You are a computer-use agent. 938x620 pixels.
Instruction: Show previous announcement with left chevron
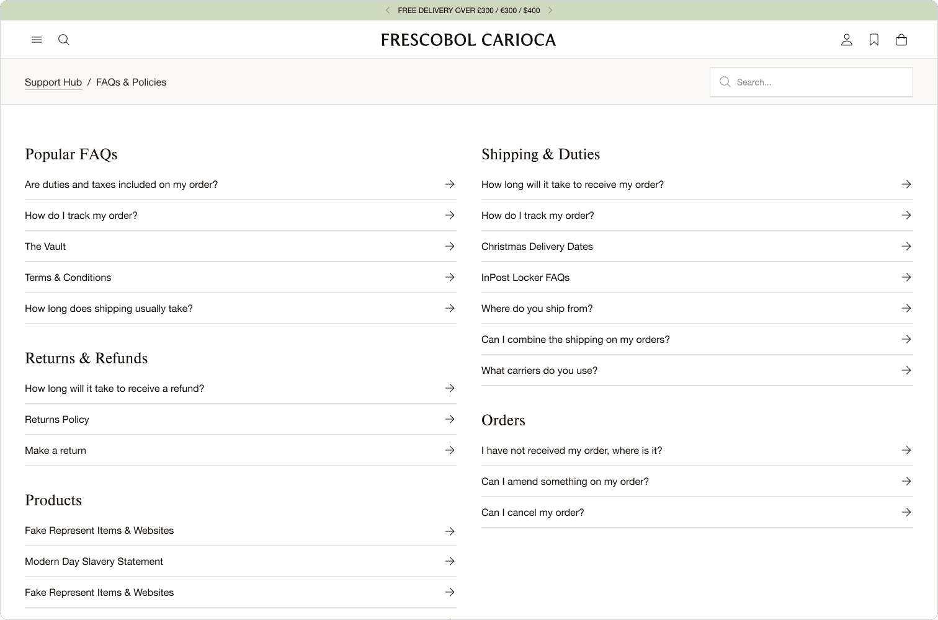click(388, 11)
